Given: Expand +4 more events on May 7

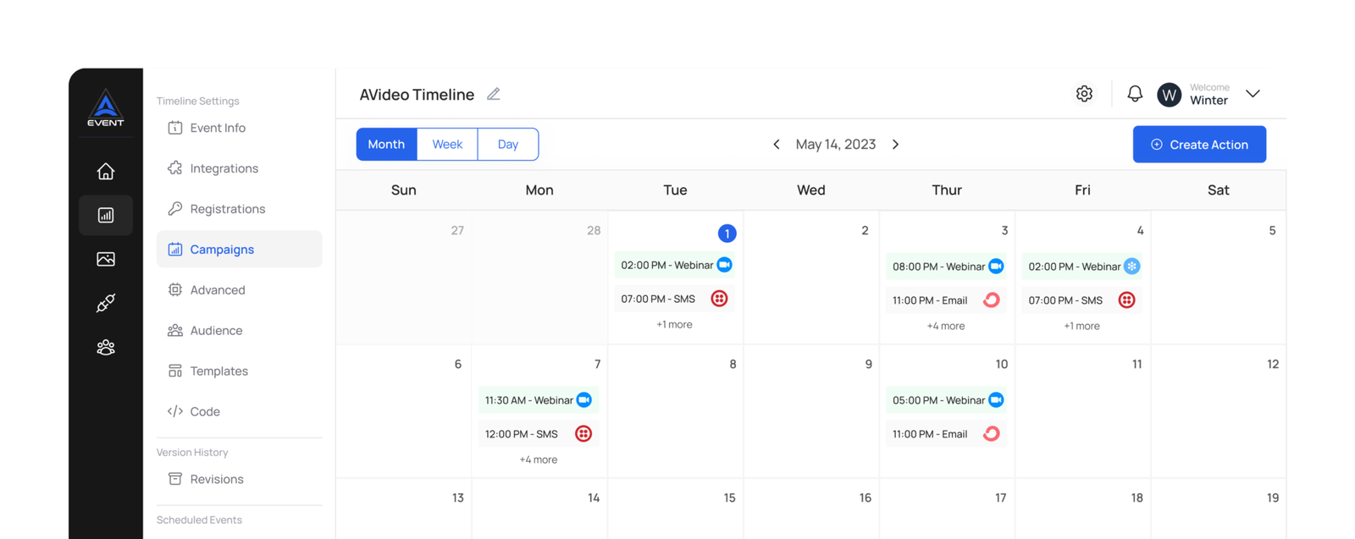Looking at the screenshot, I should point(539,459).
